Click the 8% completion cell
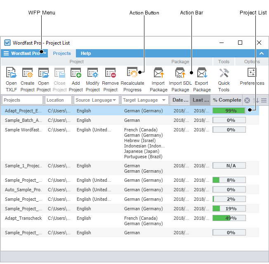Image resolution: width=269 pixels, height=264 pixels. point(229,180)
